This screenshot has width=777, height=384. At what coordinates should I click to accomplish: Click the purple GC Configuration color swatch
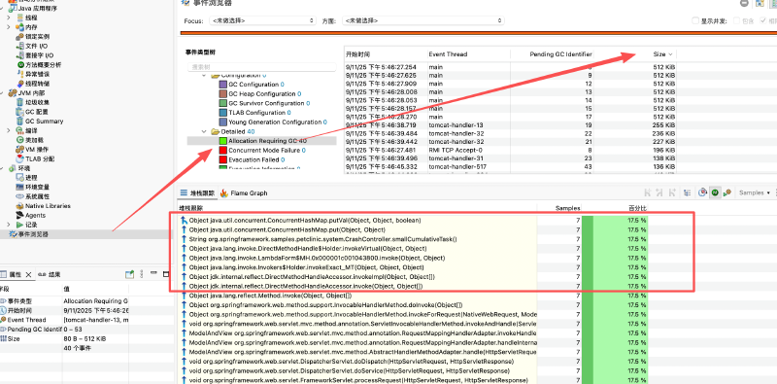(x=223, y=85)
